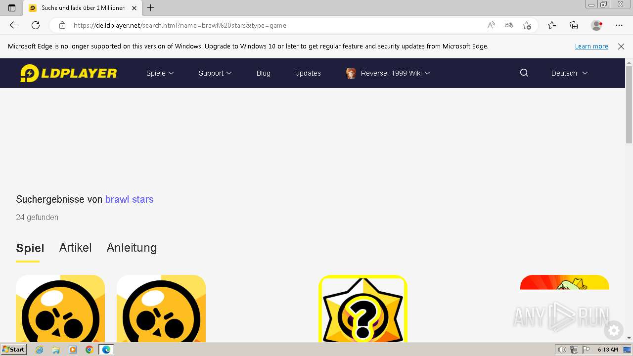
Task: Open the Edge Settings and more menu
Action: (x=619, y=25)
